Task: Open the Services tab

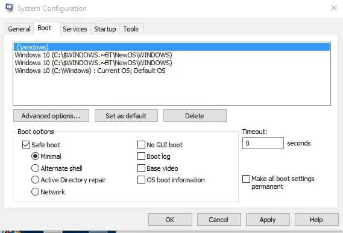Action: click(75, 29)
